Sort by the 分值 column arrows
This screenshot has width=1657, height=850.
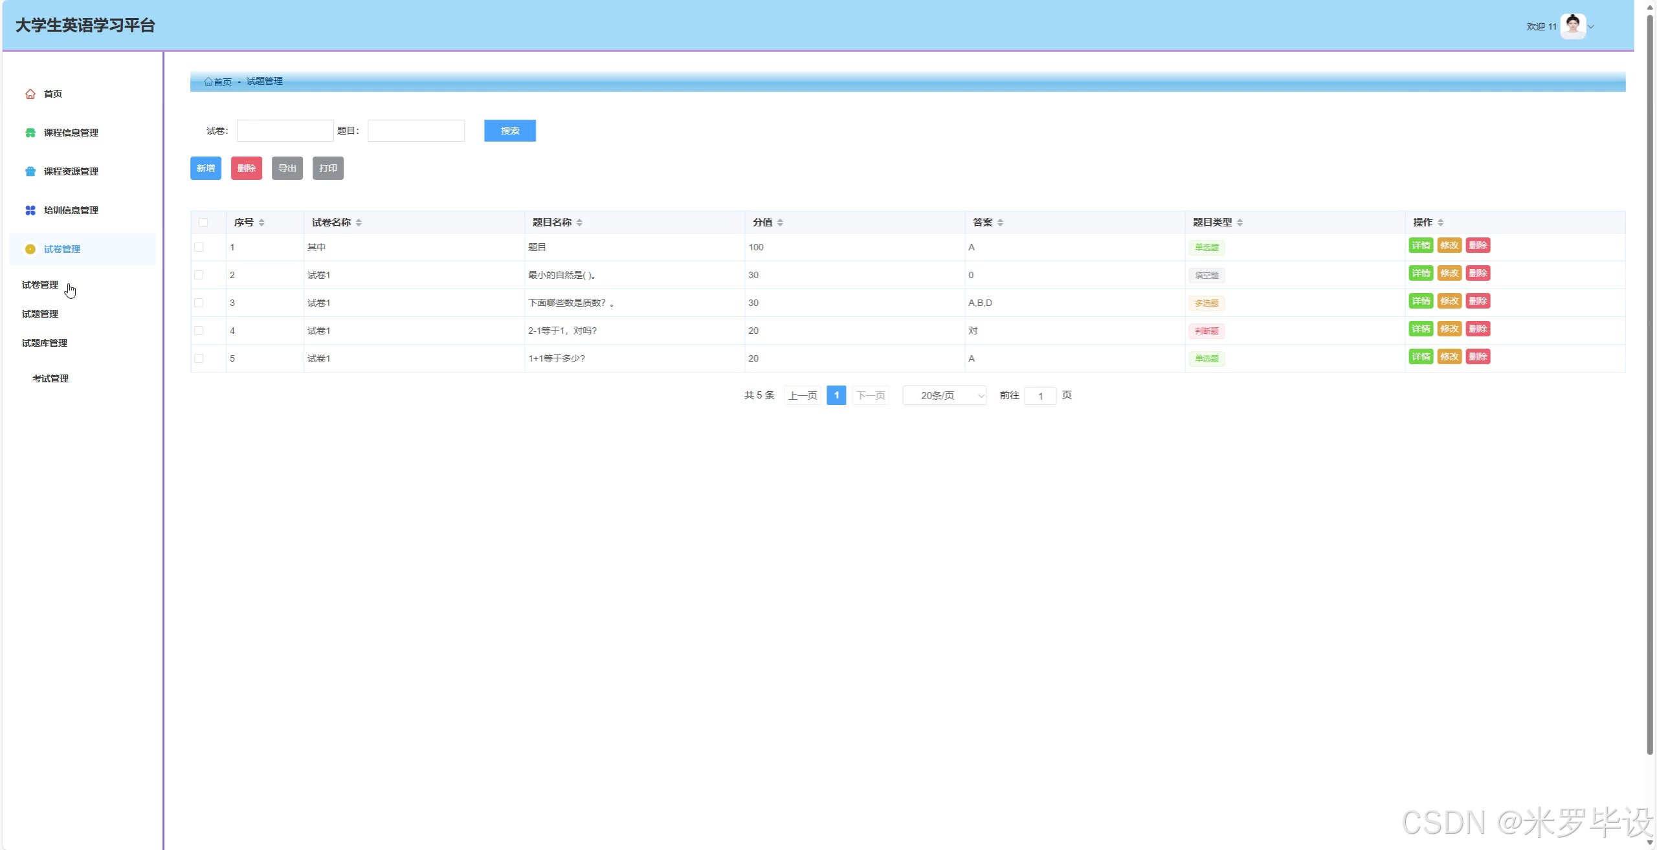click(780, 223)
